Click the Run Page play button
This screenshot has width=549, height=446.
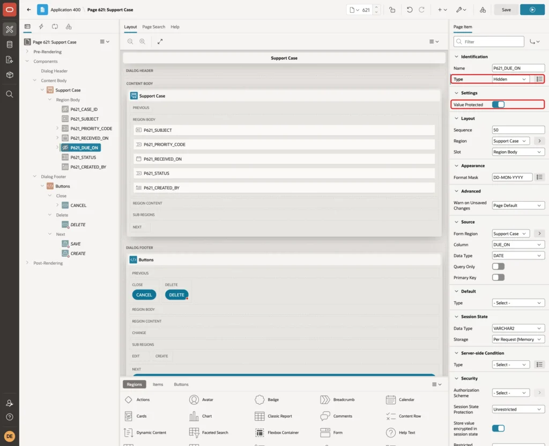click(532, 10)
